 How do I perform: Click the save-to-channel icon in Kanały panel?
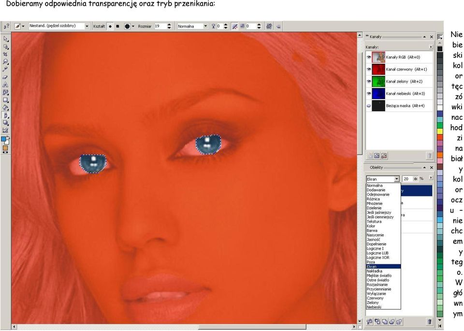pyautogui.click(x=377, y=156)
